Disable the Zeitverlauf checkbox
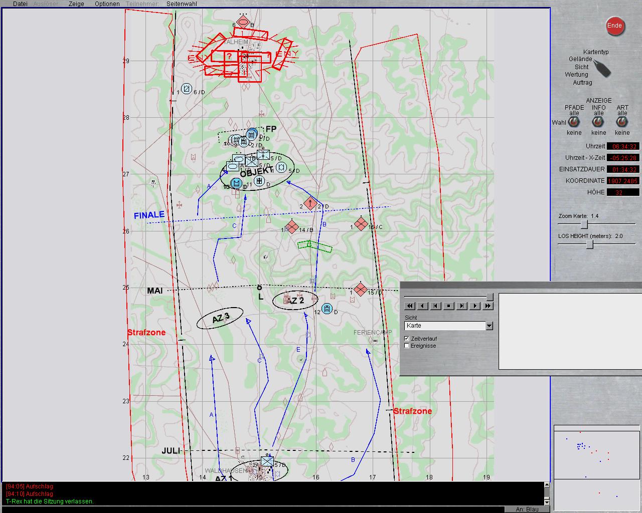 [407, 339]
